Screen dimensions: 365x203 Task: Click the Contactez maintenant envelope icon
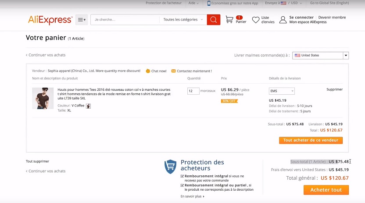coord(174,71)
